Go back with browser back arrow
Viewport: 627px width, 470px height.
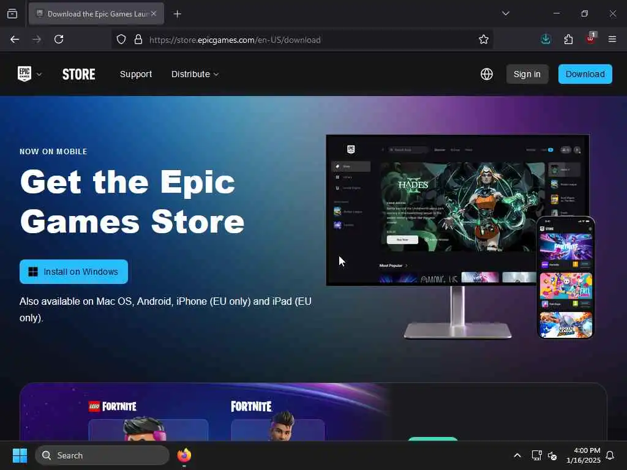[x=15, y=39]
